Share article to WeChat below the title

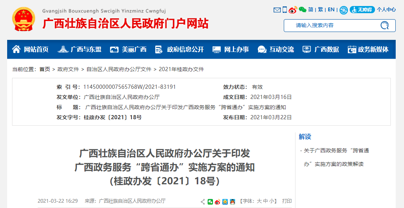[x=210, y=202]
